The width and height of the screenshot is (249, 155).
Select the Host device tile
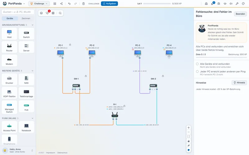[9, 34]
